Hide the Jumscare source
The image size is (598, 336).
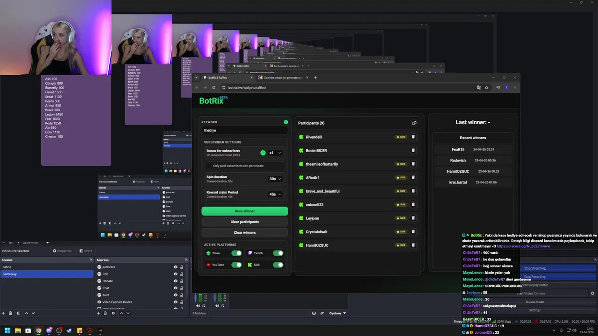176,267
